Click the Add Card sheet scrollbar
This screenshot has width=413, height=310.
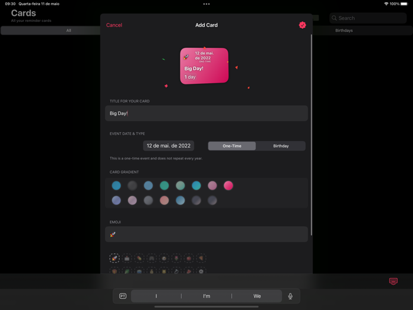312,135
